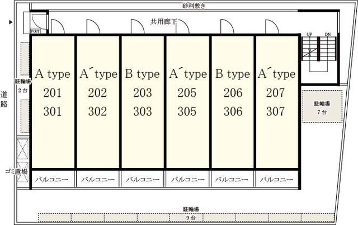The image size is (358, 225).
Task: Click the 202 room number
Action: coord(97,93)
